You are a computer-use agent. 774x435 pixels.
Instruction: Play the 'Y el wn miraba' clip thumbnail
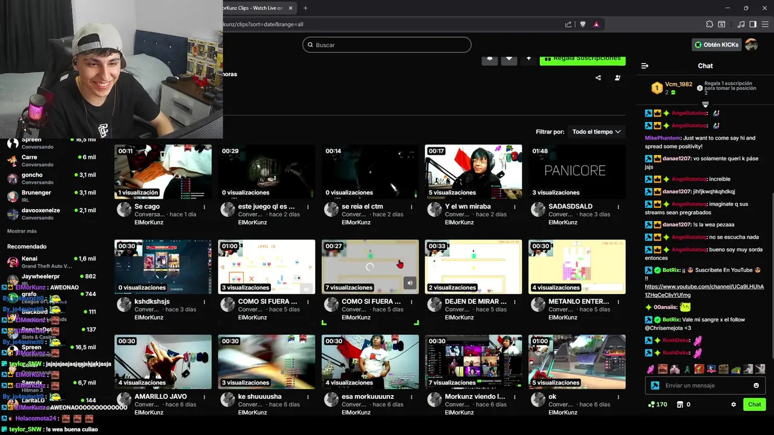(473, 172)
